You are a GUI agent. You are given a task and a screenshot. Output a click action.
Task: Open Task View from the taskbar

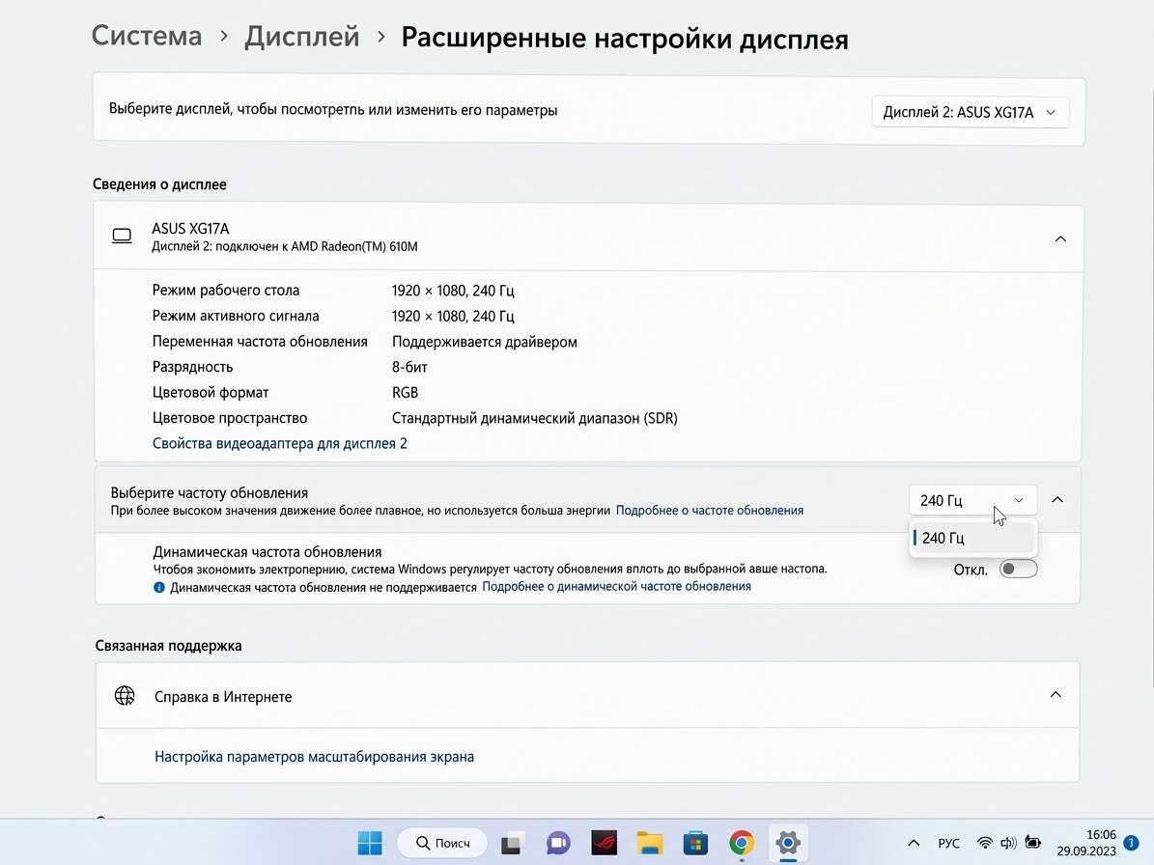point(512,843)
